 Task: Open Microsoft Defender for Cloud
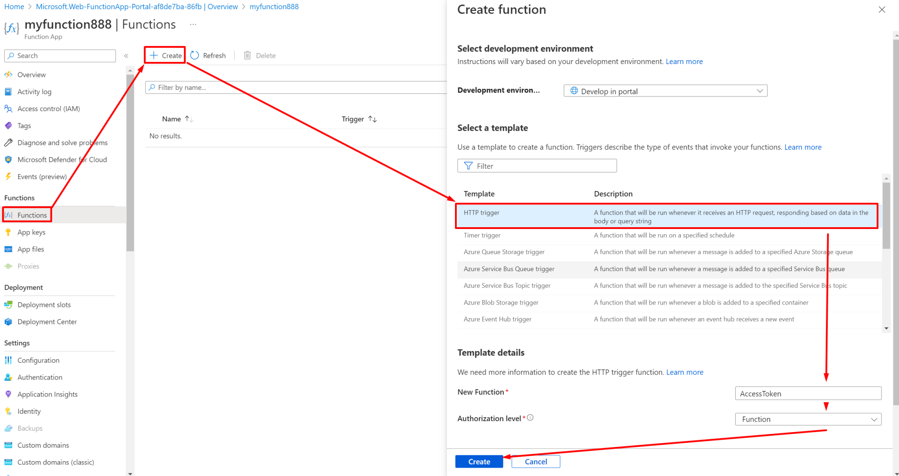click(62, 160)
